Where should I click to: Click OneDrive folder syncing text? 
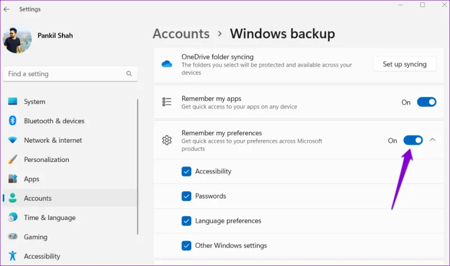click(218, 57)
